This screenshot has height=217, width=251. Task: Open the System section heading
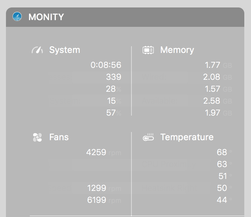point(65,50)
